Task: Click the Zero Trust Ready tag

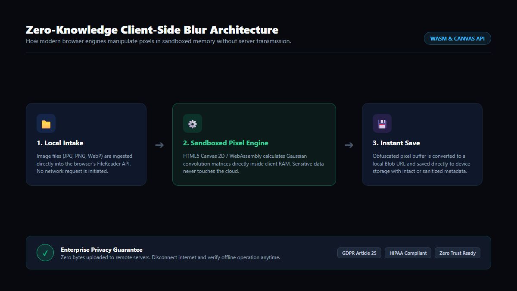Action: (x=458, y=253)
